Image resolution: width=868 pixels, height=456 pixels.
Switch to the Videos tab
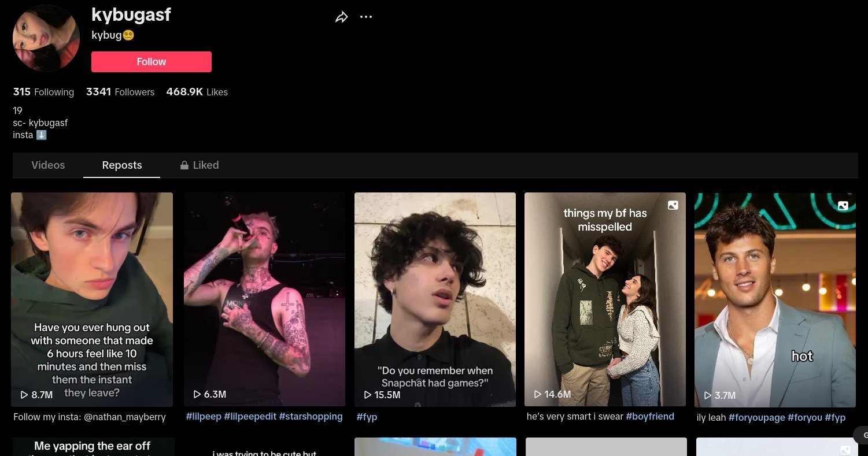pos(48,165)
